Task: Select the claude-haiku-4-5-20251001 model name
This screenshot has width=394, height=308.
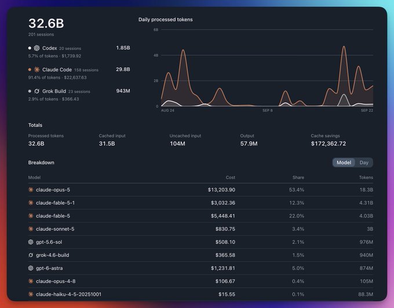Action: tap(68, 294)
